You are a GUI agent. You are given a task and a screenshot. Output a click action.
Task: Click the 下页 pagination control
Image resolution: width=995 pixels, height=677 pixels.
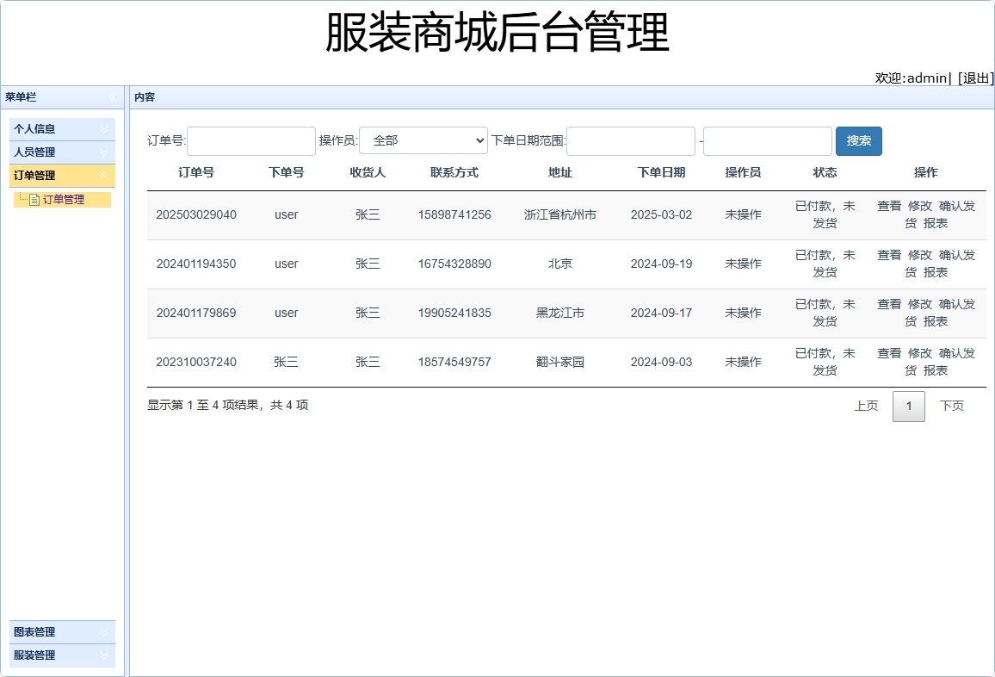pos(952,406)
